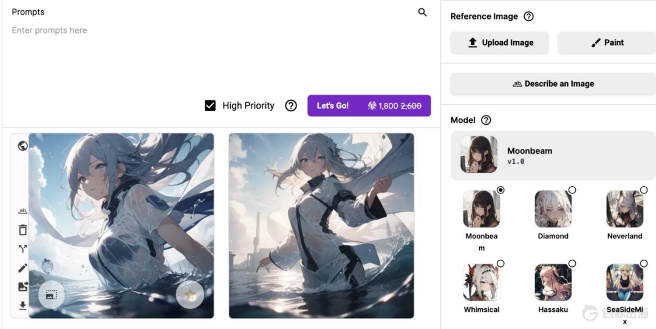The width and height of the screenshot is (656, 329).
Task: Open help icon beside Reference Image
Action: [x=528, y=16]
